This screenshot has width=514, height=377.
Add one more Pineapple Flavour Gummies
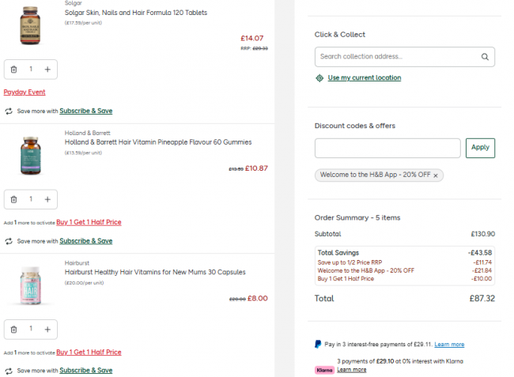pyautogui.click(x=47, y=199)
